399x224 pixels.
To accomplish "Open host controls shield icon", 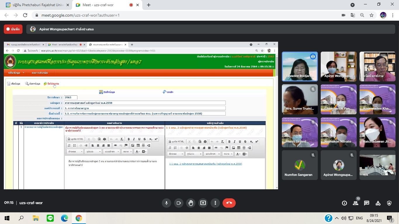I will point(389,203).
